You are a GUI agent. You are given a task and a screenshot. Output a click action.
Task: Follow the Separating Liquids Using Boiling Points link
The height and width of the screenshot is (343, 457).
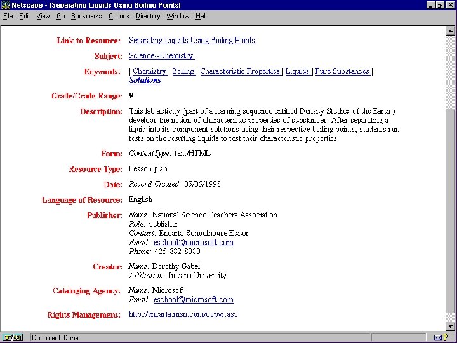coord(192,40)
